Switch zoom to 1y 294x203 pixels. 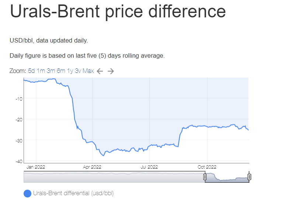pyautogui.click(x=70, y=71)
